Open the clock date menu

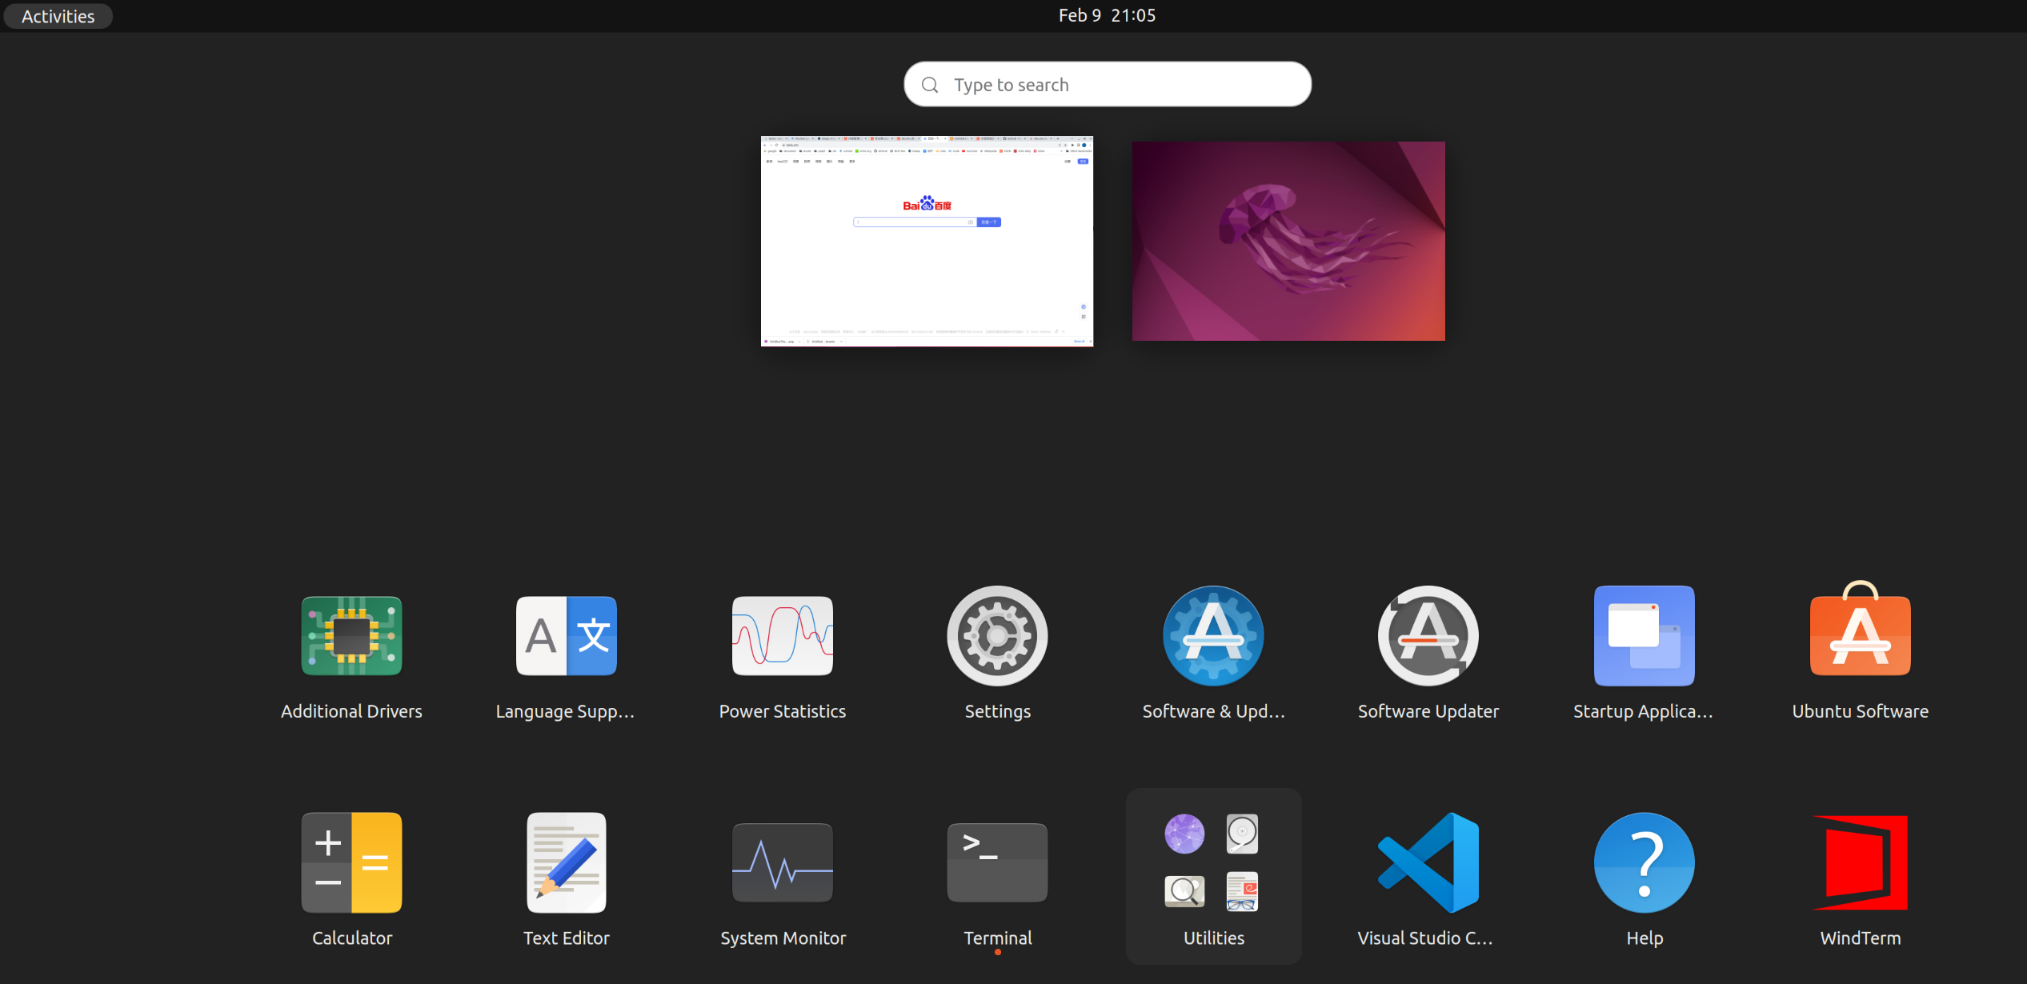(x=1107, y=16)
